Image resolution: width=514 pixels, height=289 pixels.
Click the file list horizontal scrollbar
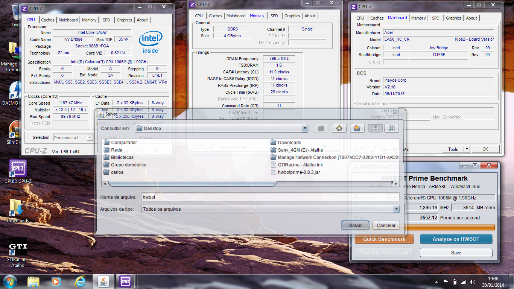point(193,184)
